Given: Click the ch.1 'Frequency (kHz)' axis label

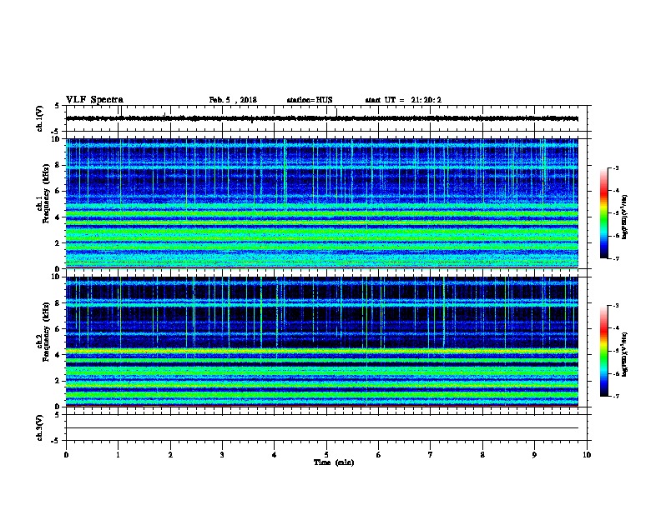Looking at the screenshot, I should [x=46, y=194].
